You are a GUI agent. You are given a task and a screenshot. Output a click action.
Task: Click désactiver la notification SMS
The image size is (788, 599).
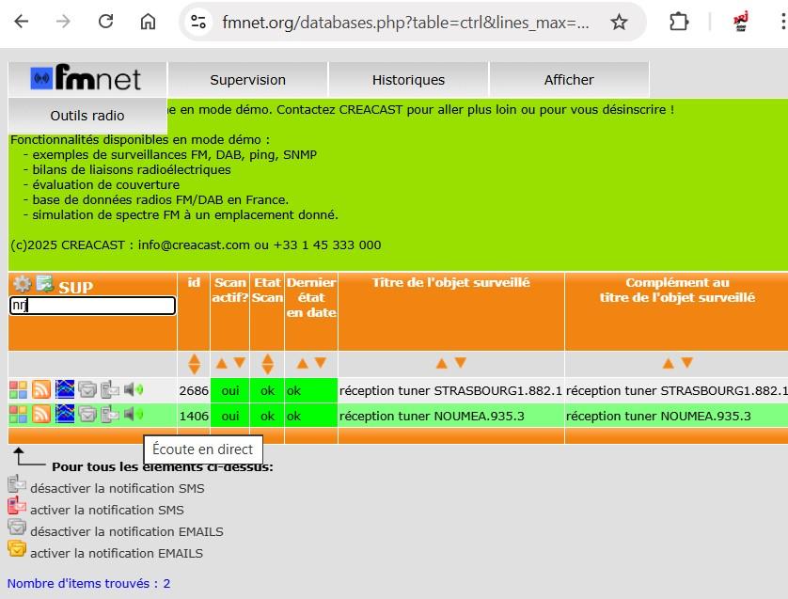[118, 488]
